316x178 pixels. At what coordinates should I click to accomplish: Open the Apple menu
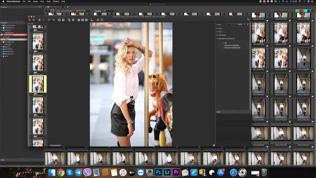pyautogui.click(x=3, y=1)
